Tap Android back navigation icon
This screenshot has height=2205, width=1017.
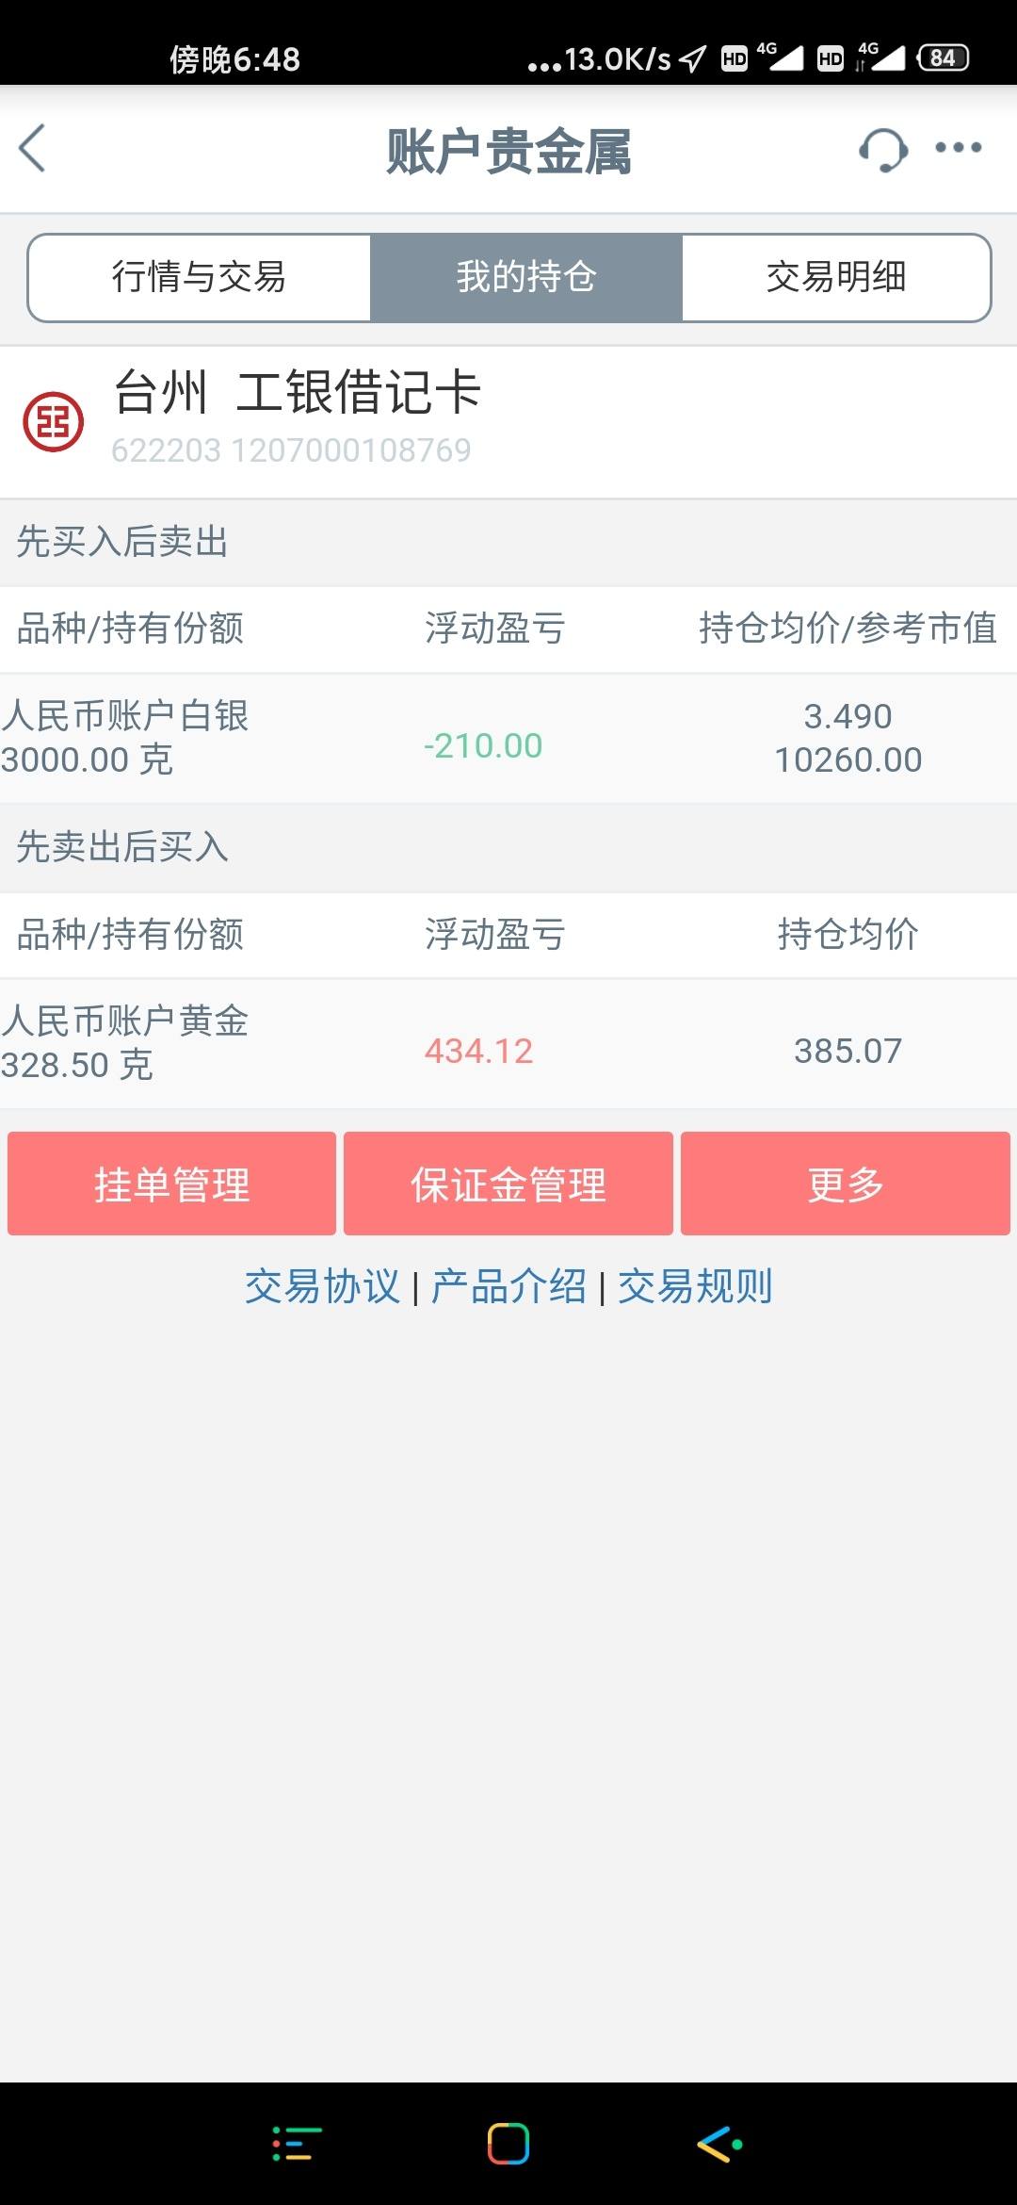[719, 2144]
